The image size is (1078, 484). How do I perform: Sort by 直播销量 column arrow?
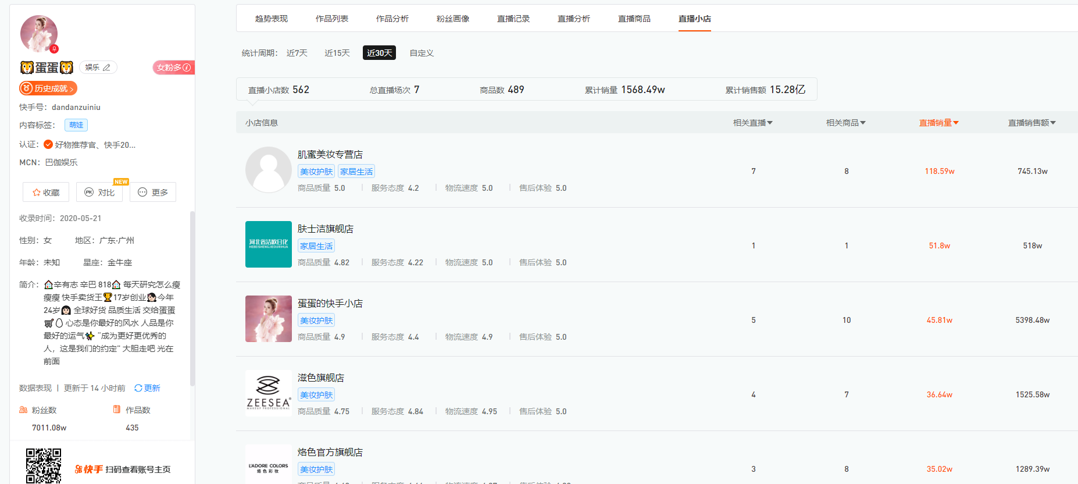pyautogui.click(x=956, y=123)
